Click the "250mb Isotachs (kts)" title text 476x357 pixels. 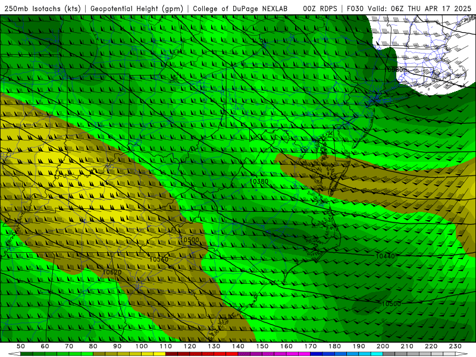point(43,9)
